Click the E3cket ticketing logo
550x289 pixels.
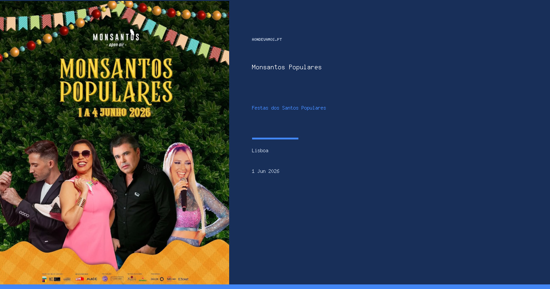(x=183, y=279)
